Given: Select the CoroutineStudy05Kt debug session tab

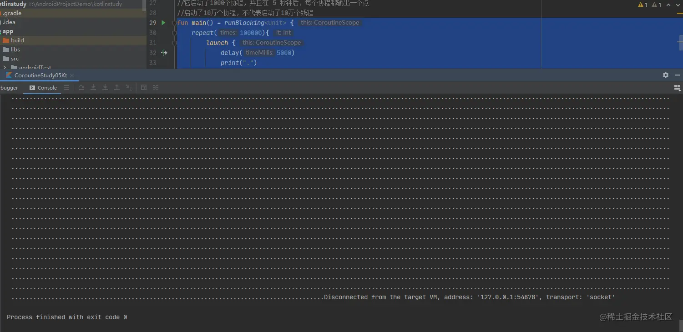Looking at the screenshot, I should 40,75.
